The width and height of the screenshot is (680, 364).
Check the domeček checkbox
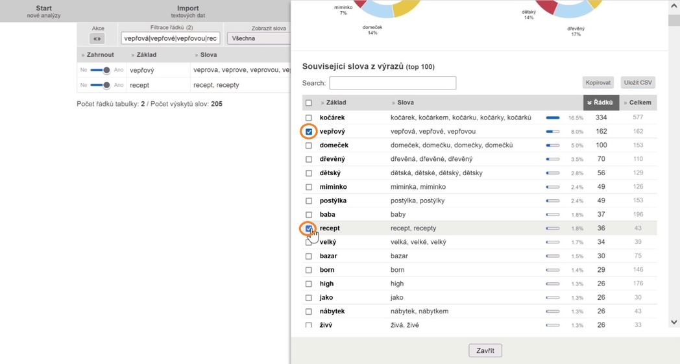point(309,145)
